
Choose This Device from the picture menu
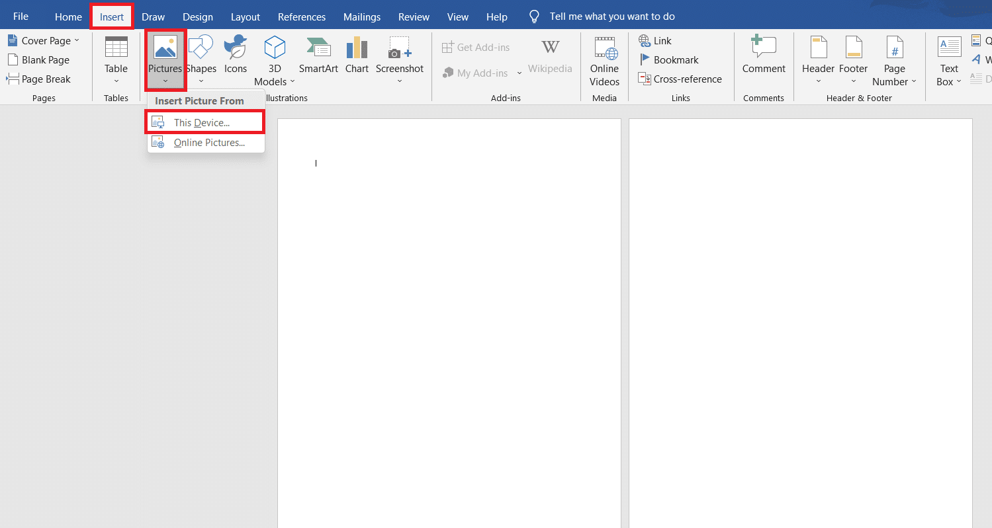pyautogui.click(x=205, y=122)
